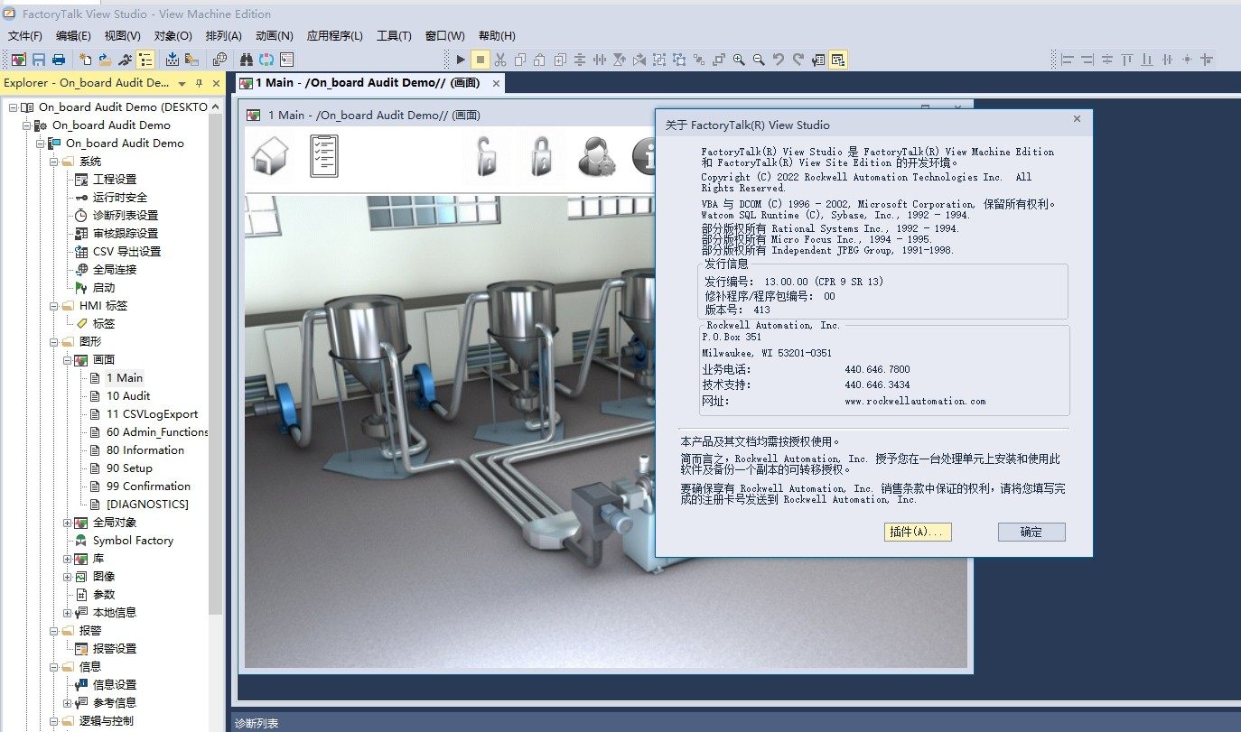The image size is (1241, 732).
Task: Click the checklist icon on the Main display
Action: [323, 155]
